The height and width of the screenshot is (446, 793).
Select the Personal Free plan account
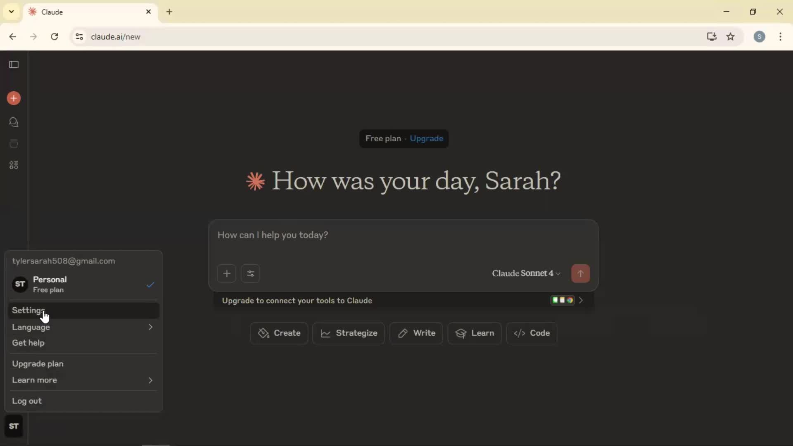coord(83,285)
